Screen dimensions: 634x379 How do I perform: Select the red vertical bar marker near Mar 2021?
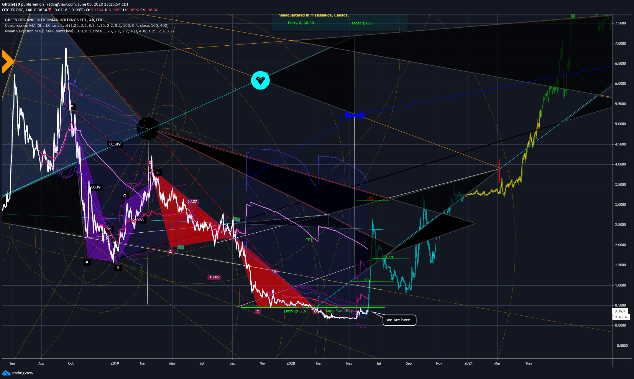point(500,171)
